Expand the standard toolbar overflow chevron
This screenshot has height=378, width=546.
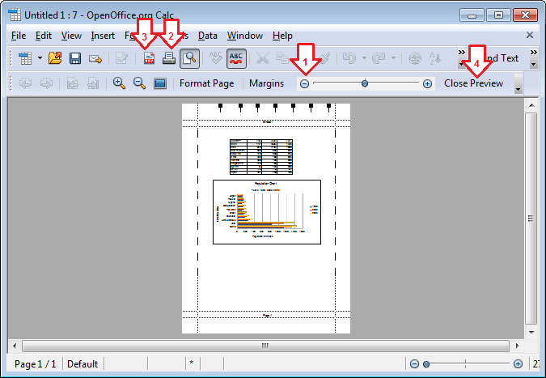462,53
